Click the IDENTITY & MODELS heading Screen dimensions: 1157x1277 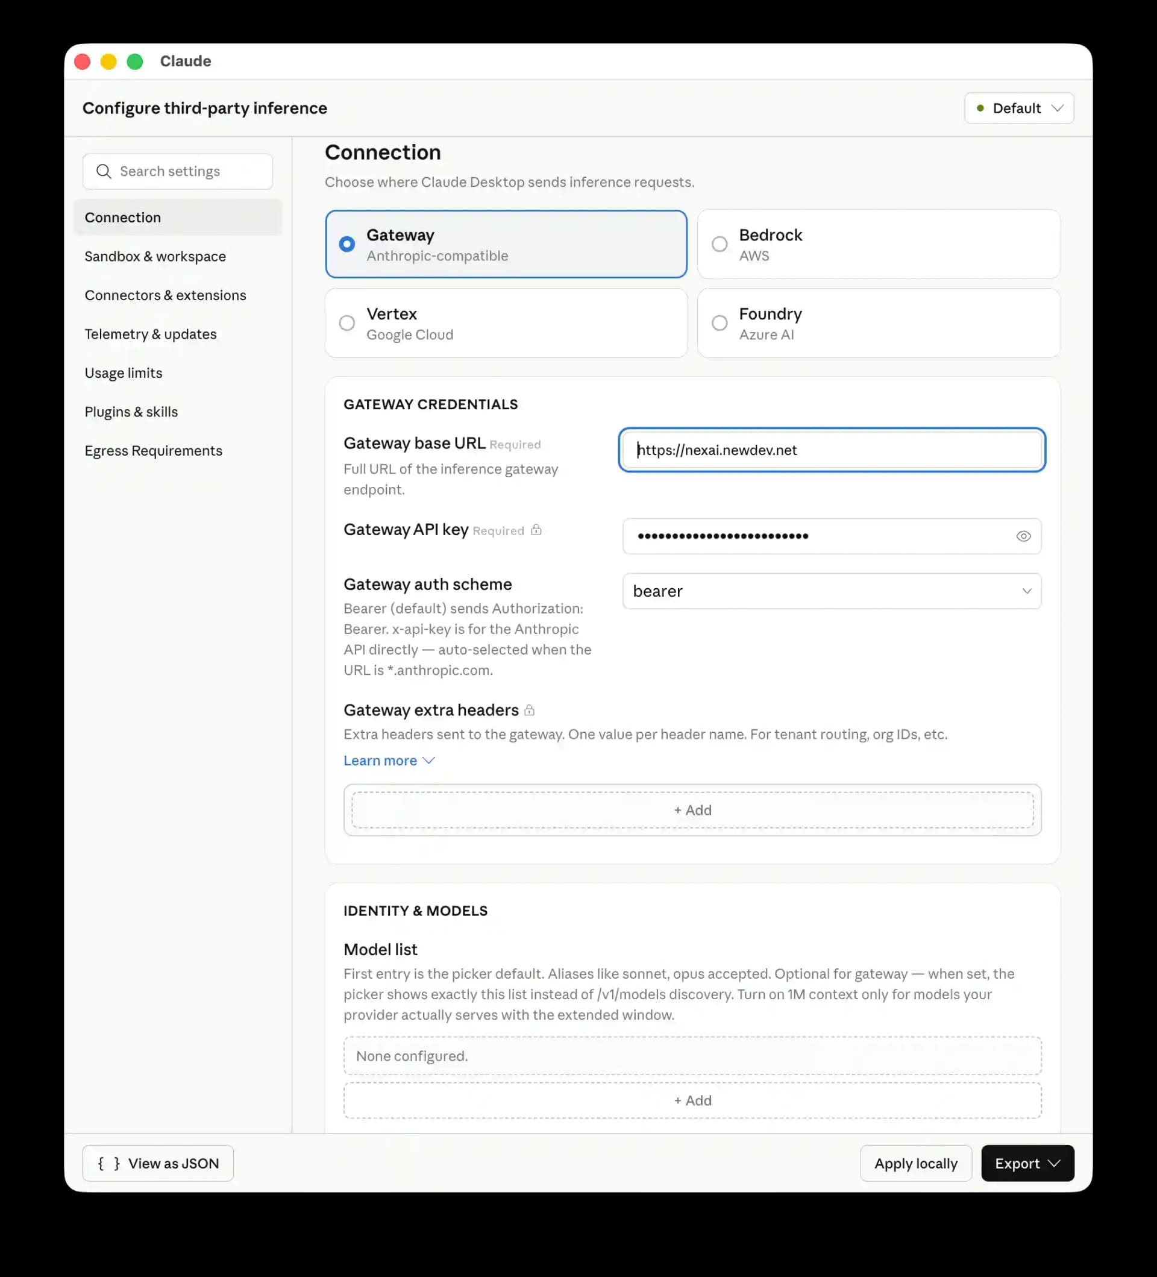pos(415,910)
